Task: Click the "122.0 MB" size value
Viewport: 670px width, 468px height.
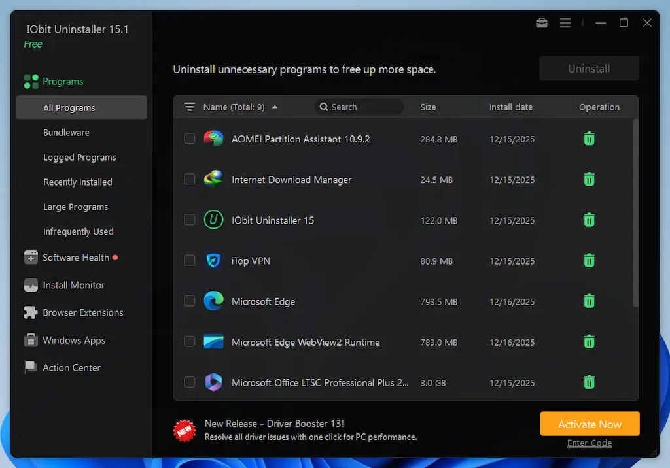Action: pos(438,220)
